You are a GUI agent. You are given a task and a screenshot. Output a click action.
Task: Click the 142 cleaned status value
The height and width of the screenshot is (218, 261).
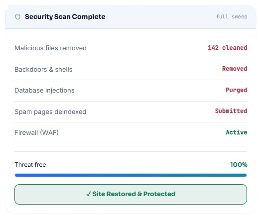click(227, 48)
